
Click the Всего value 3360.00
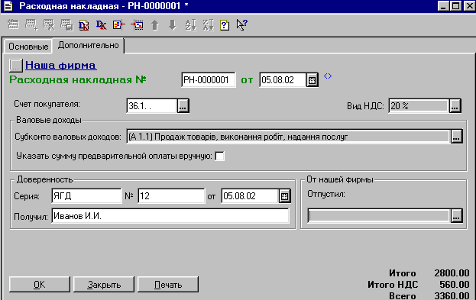pos(452,295)
